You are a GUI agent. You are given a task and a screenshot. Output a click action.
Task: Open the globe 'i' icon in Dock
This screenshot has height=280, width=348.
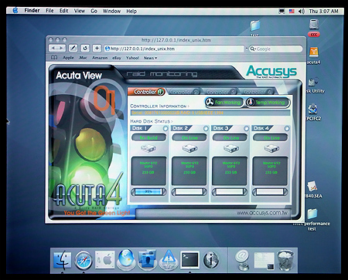point(210,260)
